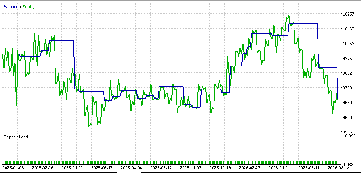Click the Deposit Load panel title

click(x=16, y=137)
